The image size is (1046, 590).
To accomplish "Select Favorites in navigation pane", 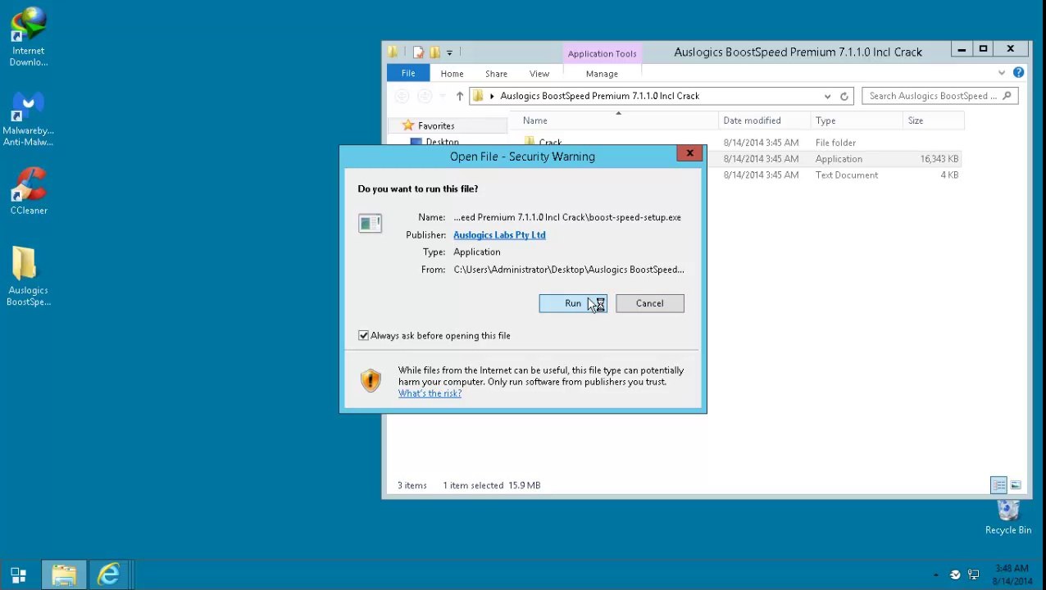I will tap(435, 126).
